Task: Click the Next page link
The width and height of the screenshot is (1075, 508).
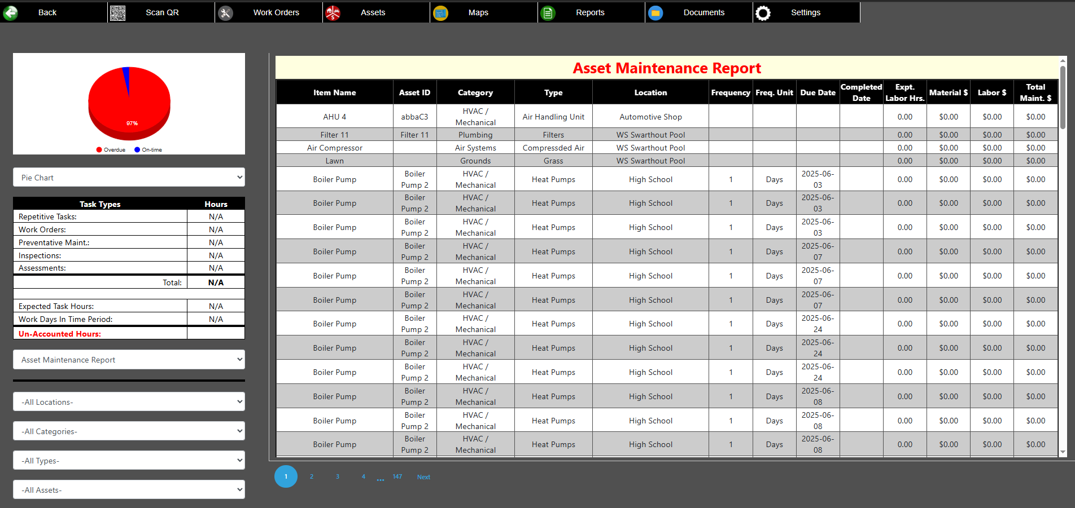Action: (x=423, y=477)
